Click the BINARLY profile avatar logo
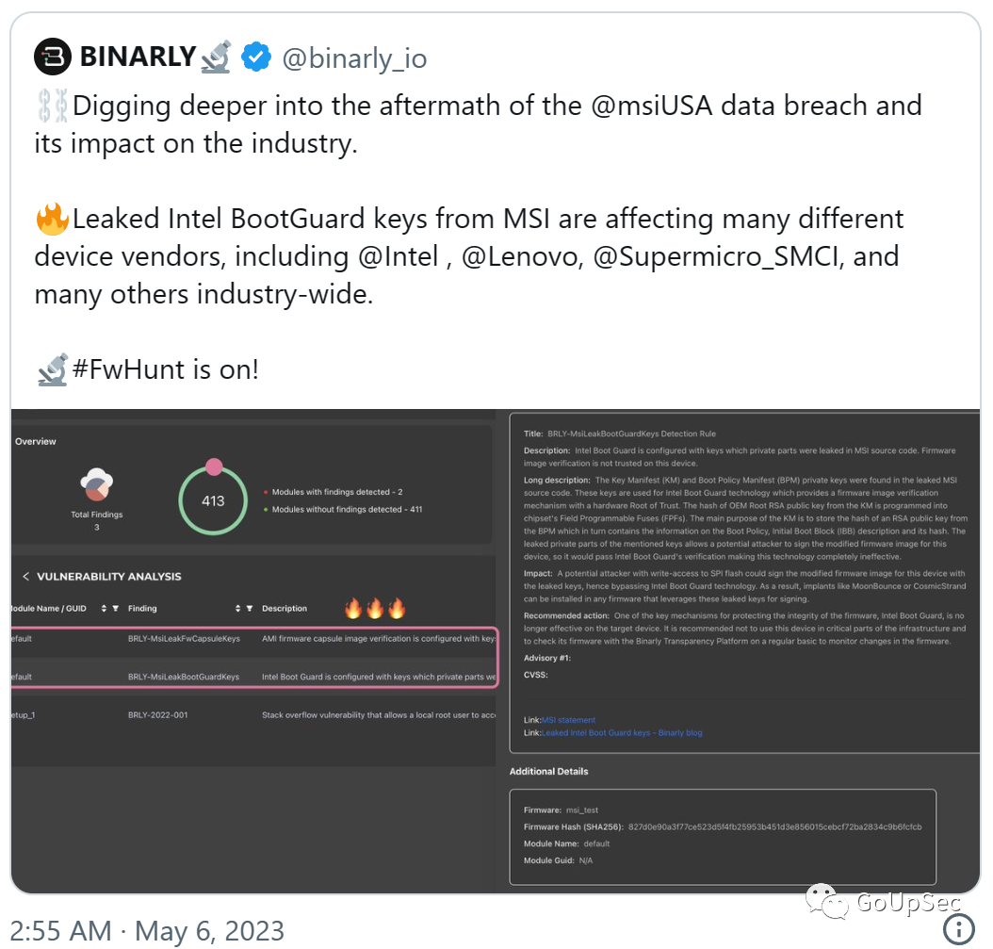Image resolution: width=993 pixels, height=949 pixels. click(x=53, y=57)
